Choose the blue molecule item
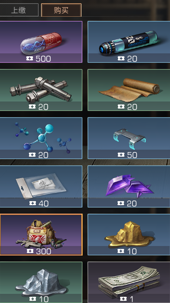170x303 pixels. (41, 138)
